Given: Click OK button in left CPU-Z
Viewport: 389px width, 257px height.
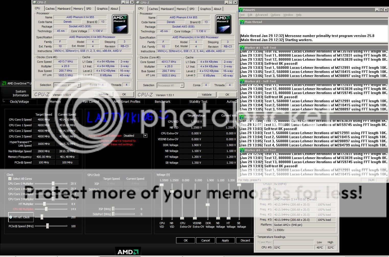Looking at the screenshot, I should [124, 94].
